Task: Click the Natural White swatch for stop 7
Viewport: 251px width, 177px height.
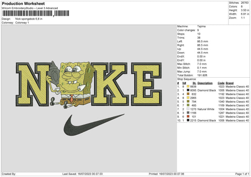Action: pos(188,109)
